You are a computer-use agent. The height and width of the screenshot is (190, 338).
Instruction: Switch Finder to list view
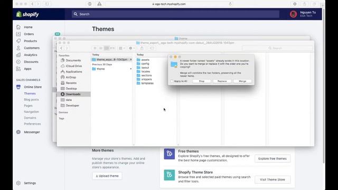(101, 48)
